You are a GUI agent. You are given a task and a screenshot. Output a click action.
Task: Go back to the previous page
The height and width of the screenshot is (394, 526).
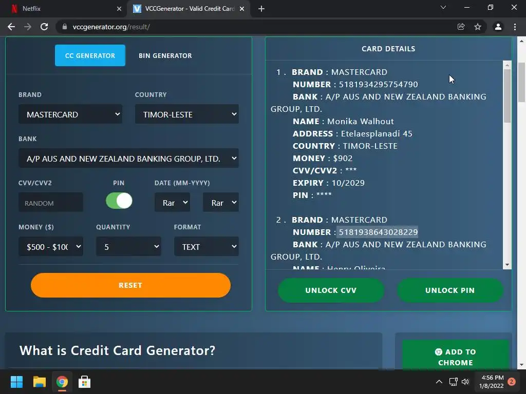[x=11, y=27]
